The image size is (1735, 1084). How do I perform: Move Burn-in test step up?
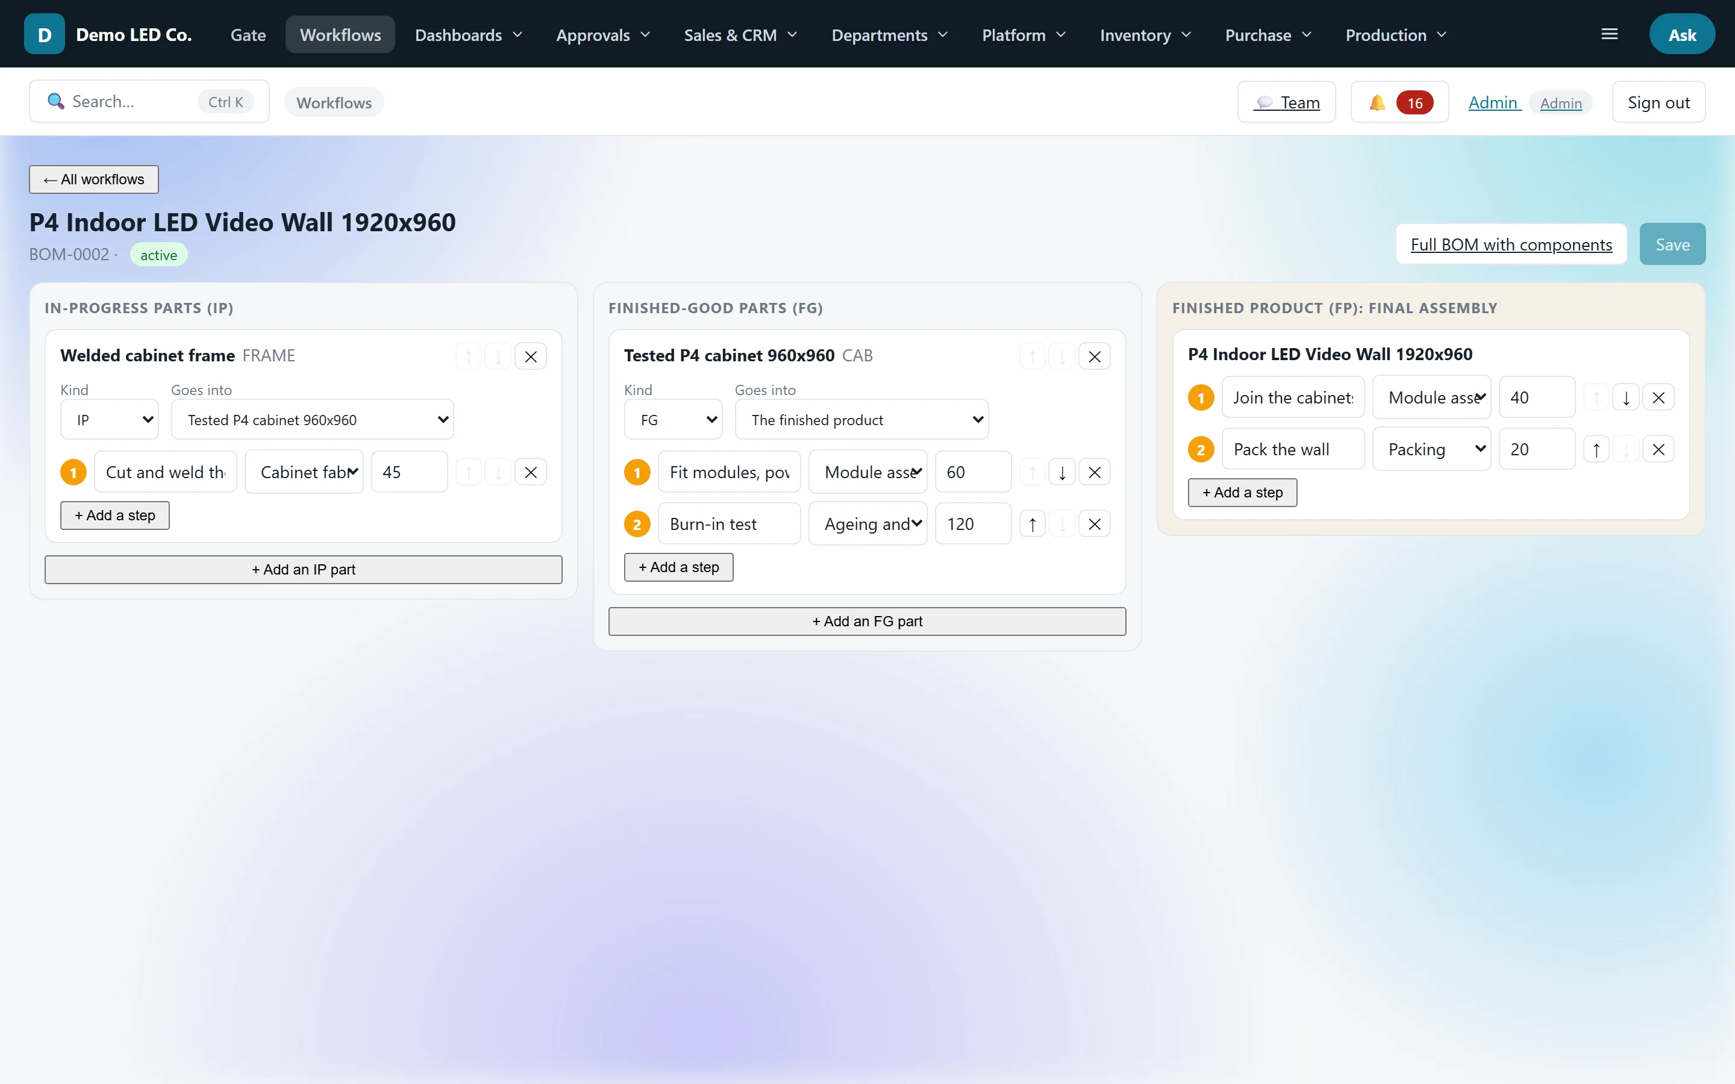[1033, 524]
